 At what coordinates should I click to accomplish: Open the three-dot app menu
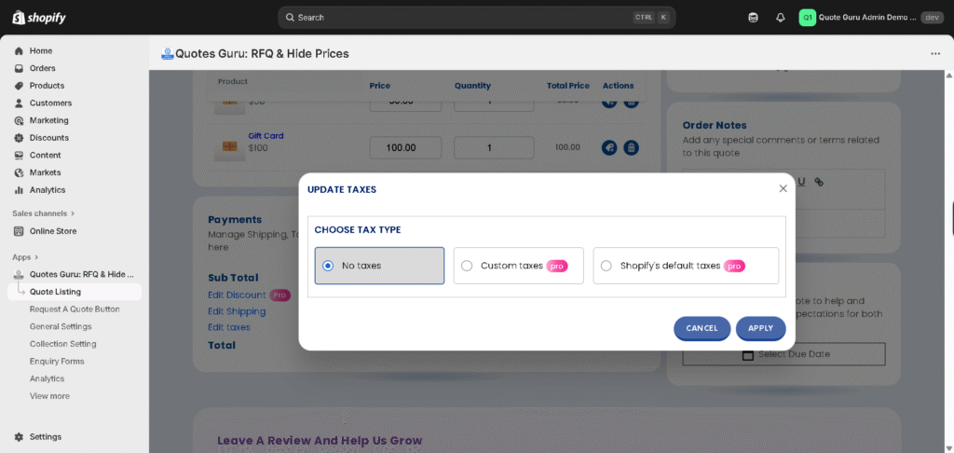click(935, 54)
